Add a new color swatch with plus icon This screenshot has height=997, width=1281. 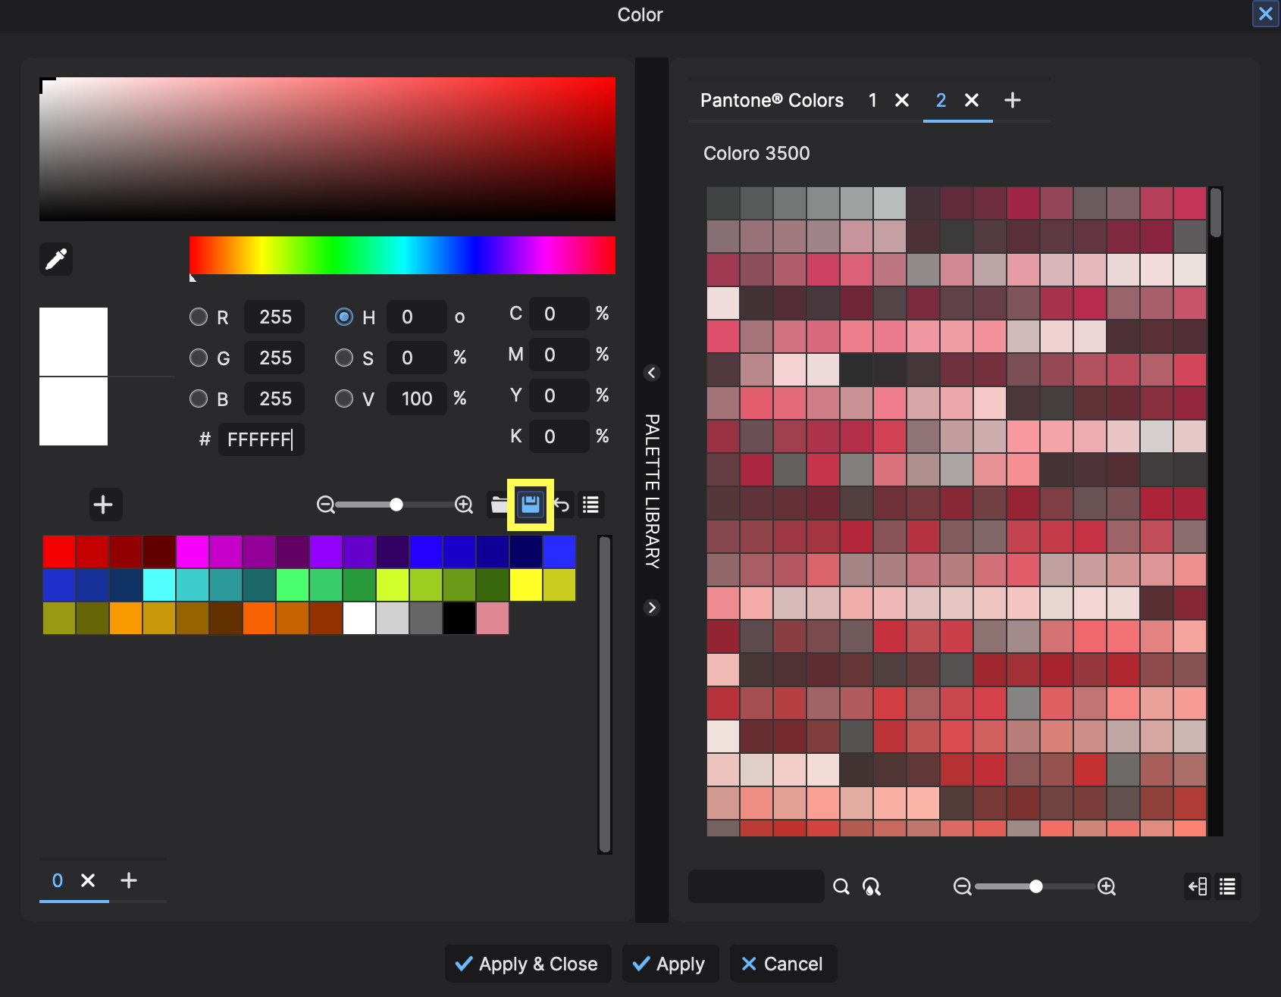105,505
